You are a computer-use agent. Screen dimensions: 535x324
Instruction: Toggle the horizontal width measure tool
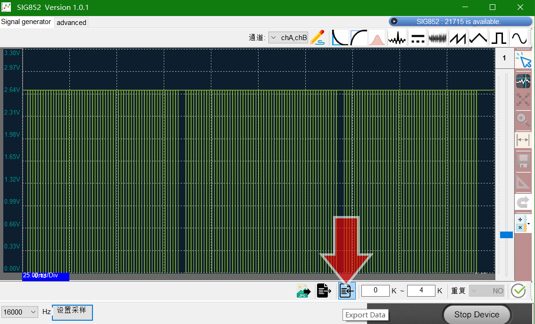(523, 140)
